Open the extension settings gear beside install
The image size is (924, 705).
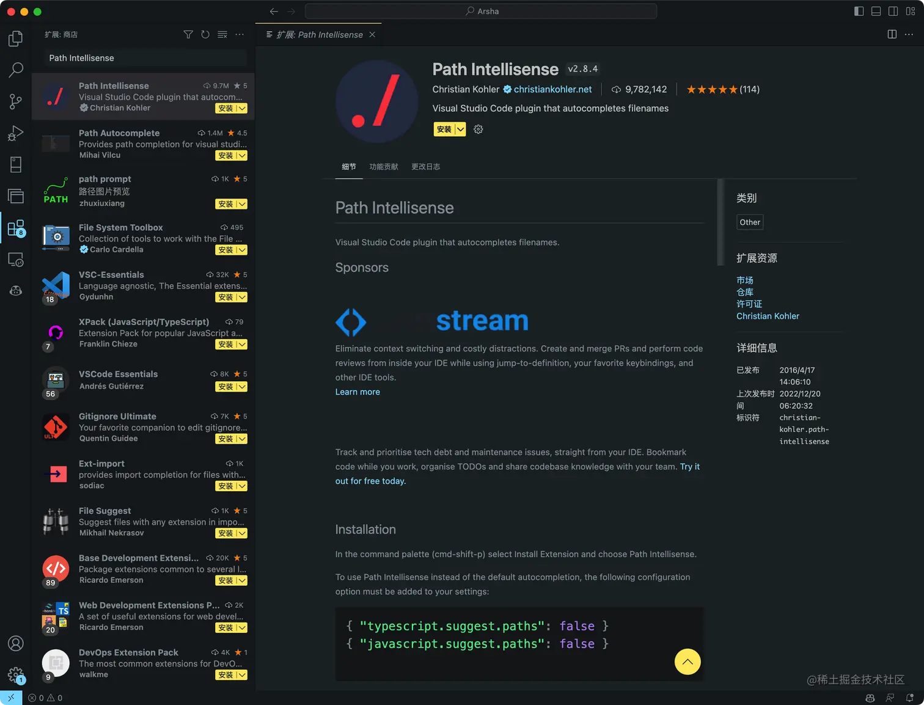(x=479, y=130)
